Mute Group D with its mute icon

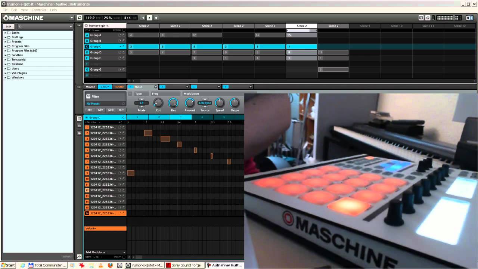click(x=120, y=52)
